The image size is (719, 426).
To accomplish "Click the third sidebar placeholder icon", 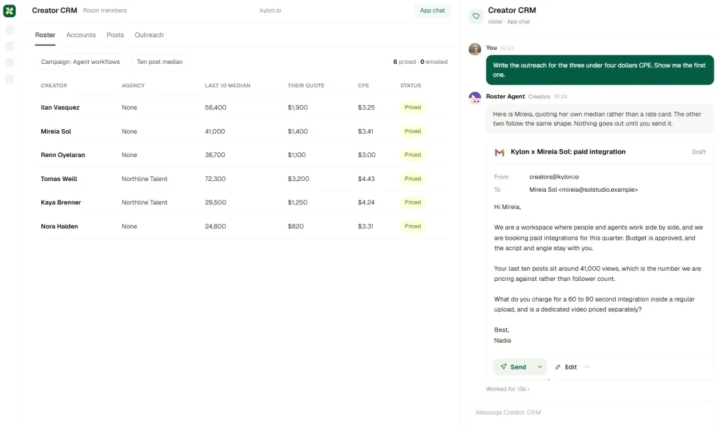I will coord(9,63).
